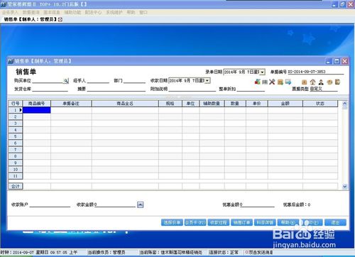
Task: Click the 会员卡 button
Action: tap(195, 222)
